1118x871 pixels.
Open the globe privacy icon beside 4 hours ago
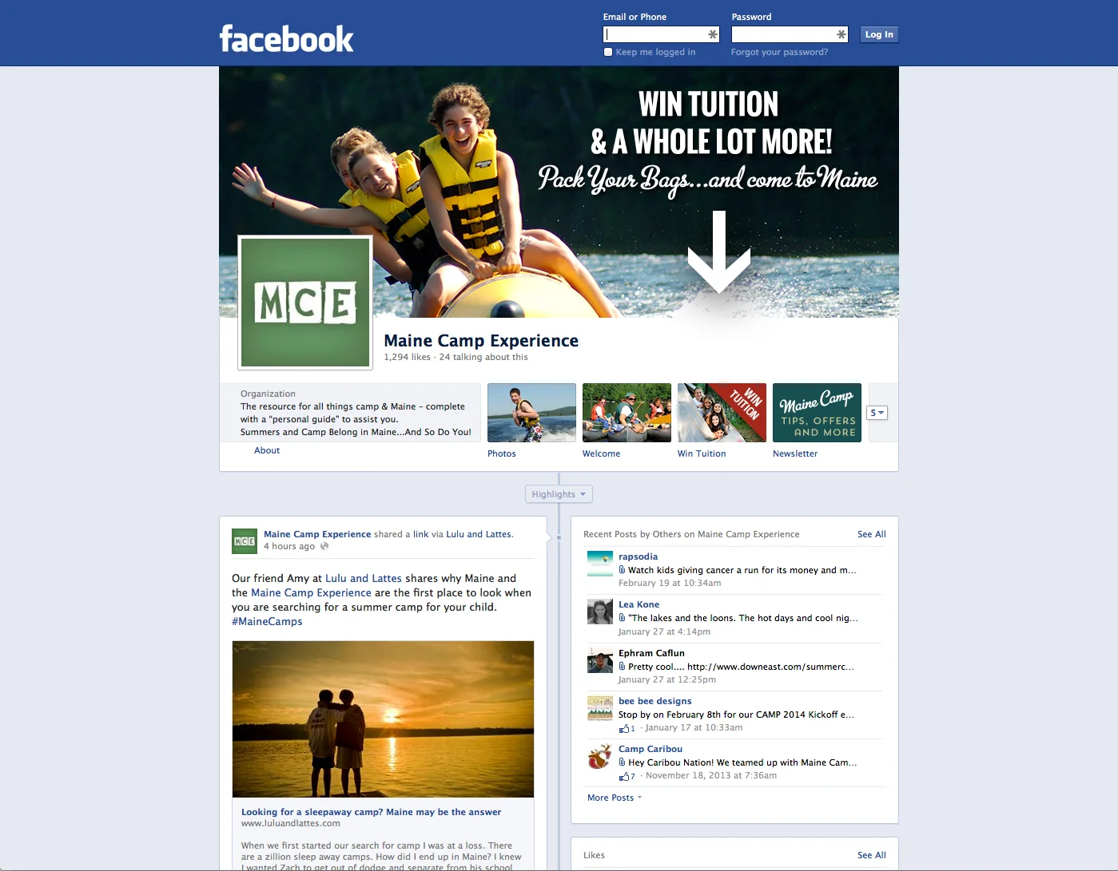tap(324, 547)
